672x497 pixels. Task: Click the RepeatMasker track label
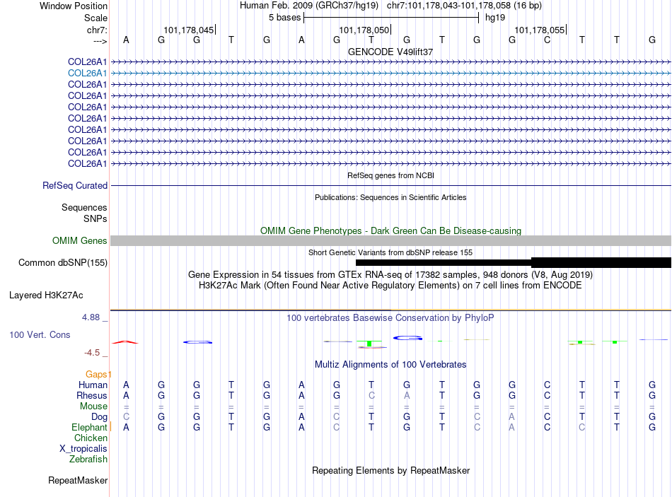[78, 481]
